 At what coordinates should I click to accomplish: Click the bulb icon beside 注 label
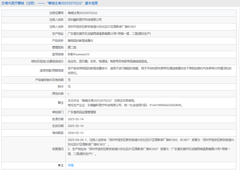pos(59,165)
